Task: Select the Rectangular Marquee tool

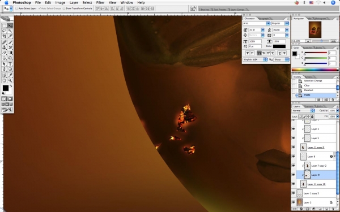Action: [4, 26]
